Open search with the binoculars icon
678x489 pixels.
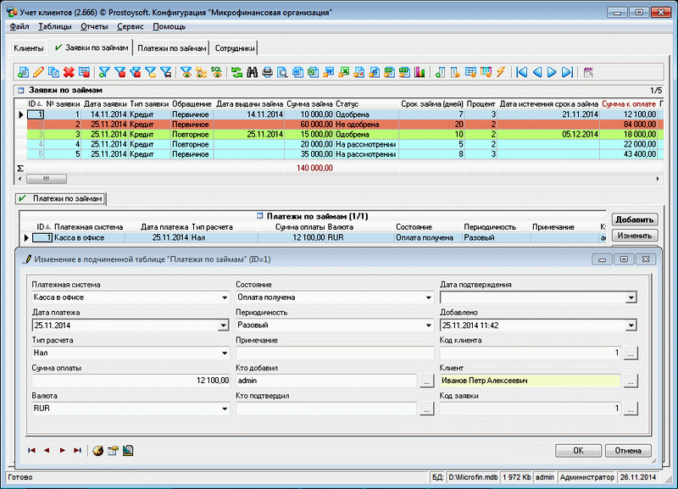252,72
